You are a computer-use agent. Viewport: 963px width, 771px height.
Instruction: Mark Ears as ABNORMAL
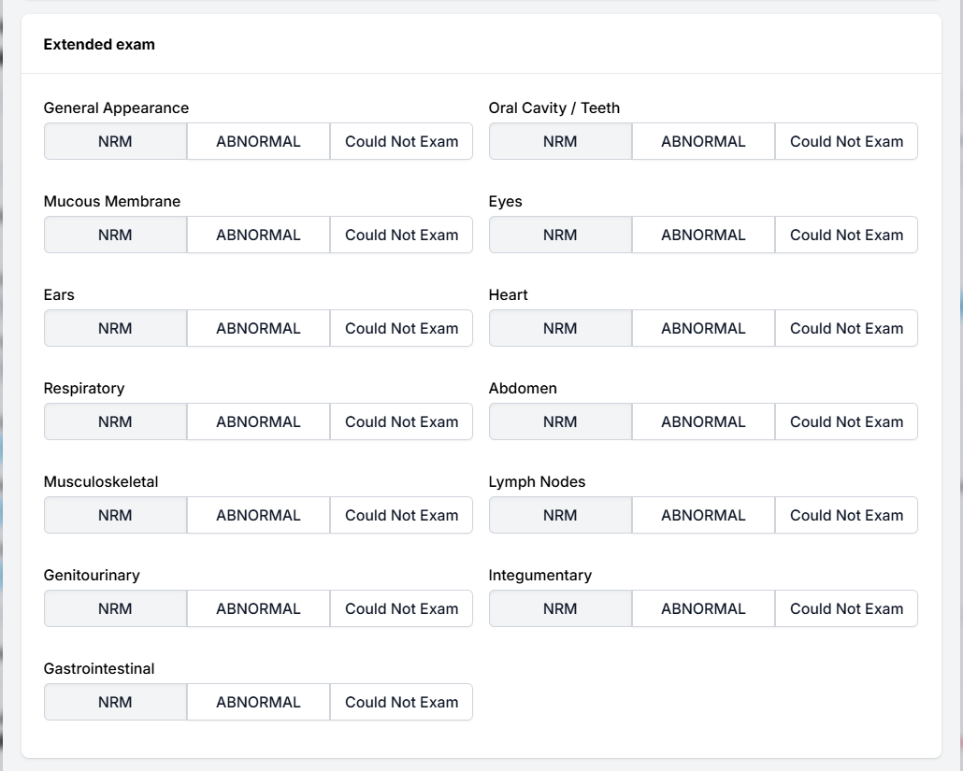click(258, 328)
